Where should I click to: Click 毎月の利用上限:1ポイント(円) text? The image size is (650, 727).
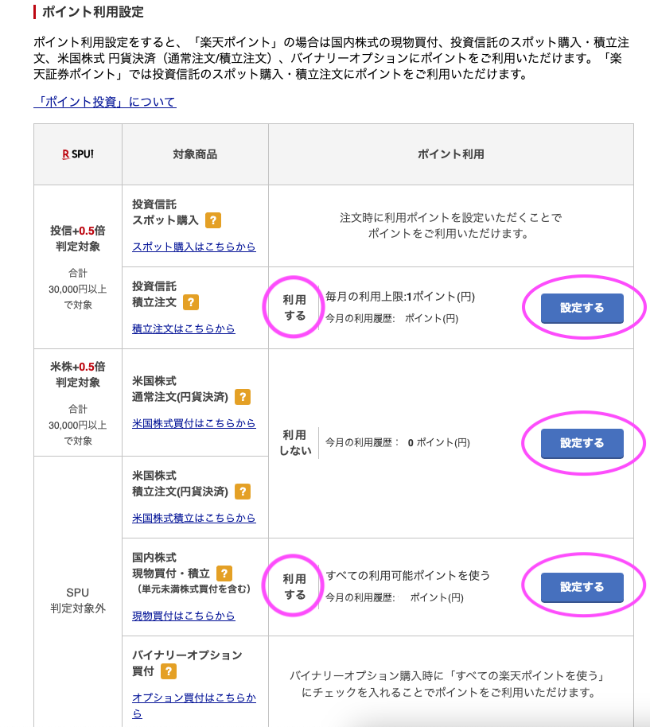coord(400,297)
